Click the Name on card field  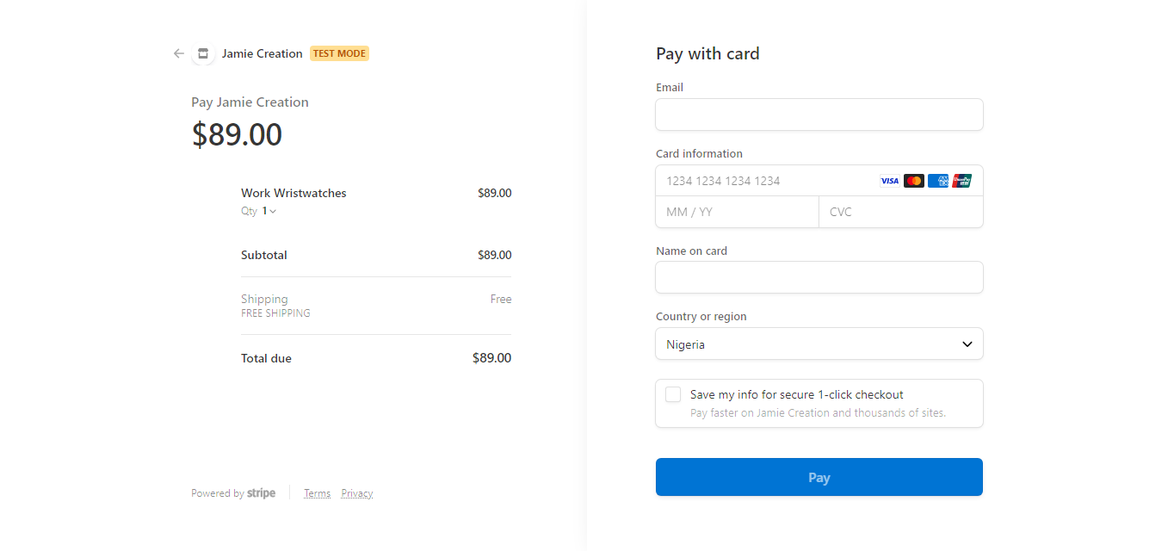pyautogui.click(x=819, y=277)
